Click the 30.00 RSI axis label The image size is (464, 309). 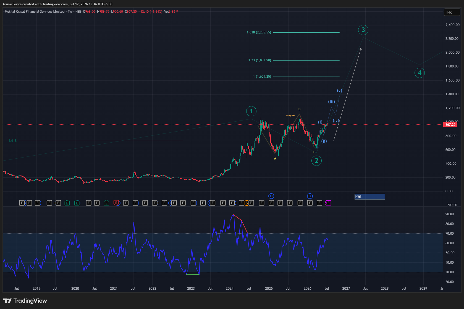click(450, 272)
